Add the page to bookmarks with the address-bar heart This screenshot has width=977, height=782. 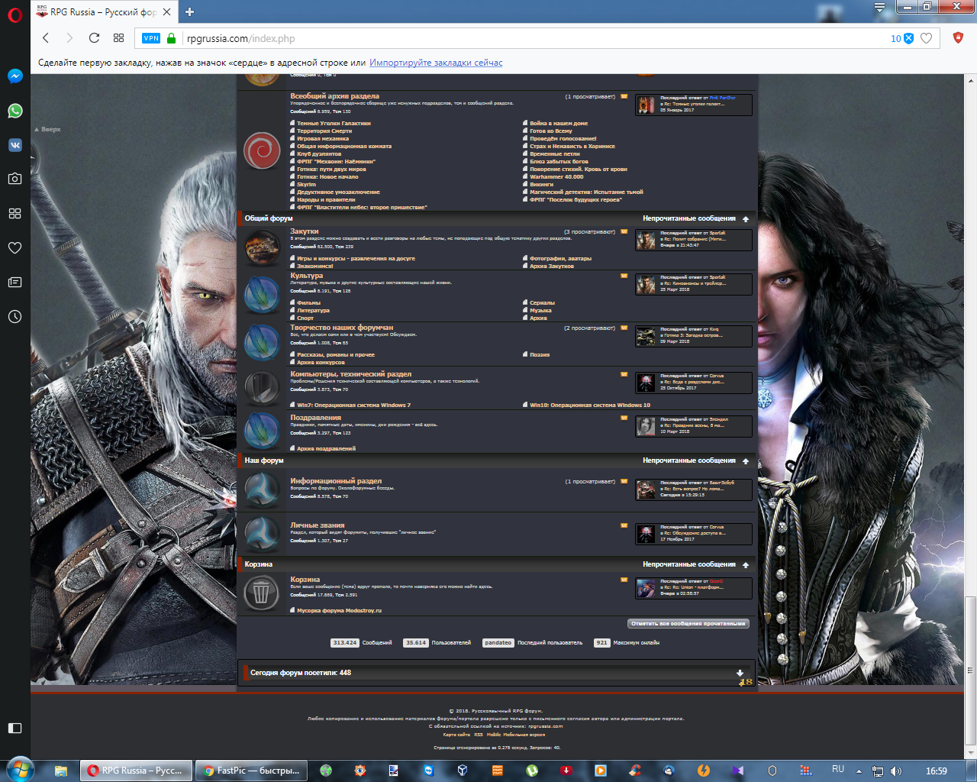(x=926, y=38)
